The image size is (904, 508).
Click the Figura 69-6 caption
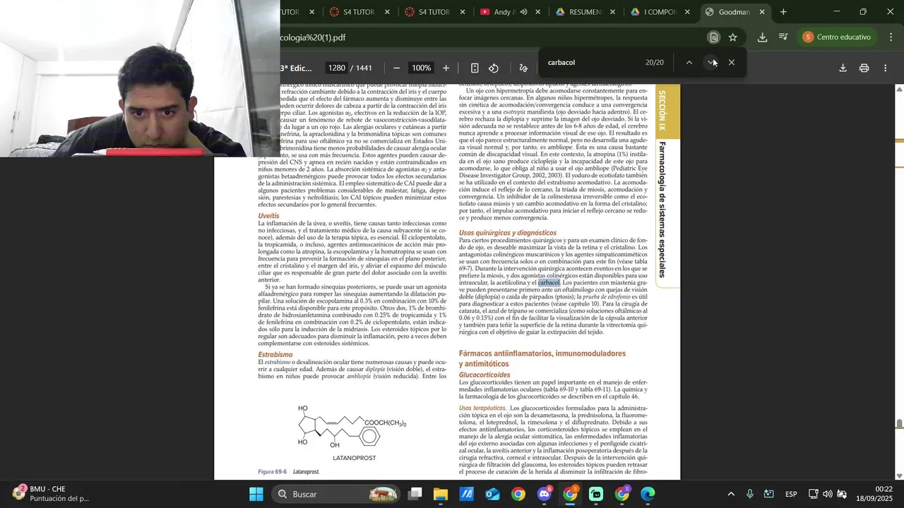[x=288, y=471]
